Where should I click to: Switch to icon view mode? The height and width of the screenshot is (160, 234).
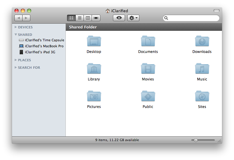[71, 18]
